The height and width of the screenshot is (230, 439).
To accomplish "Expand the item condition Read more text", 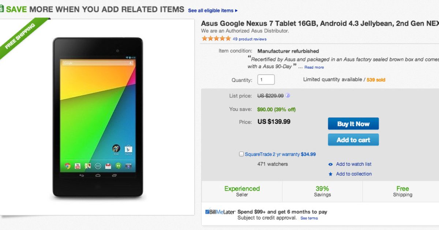I will click(x=314, y=67).
